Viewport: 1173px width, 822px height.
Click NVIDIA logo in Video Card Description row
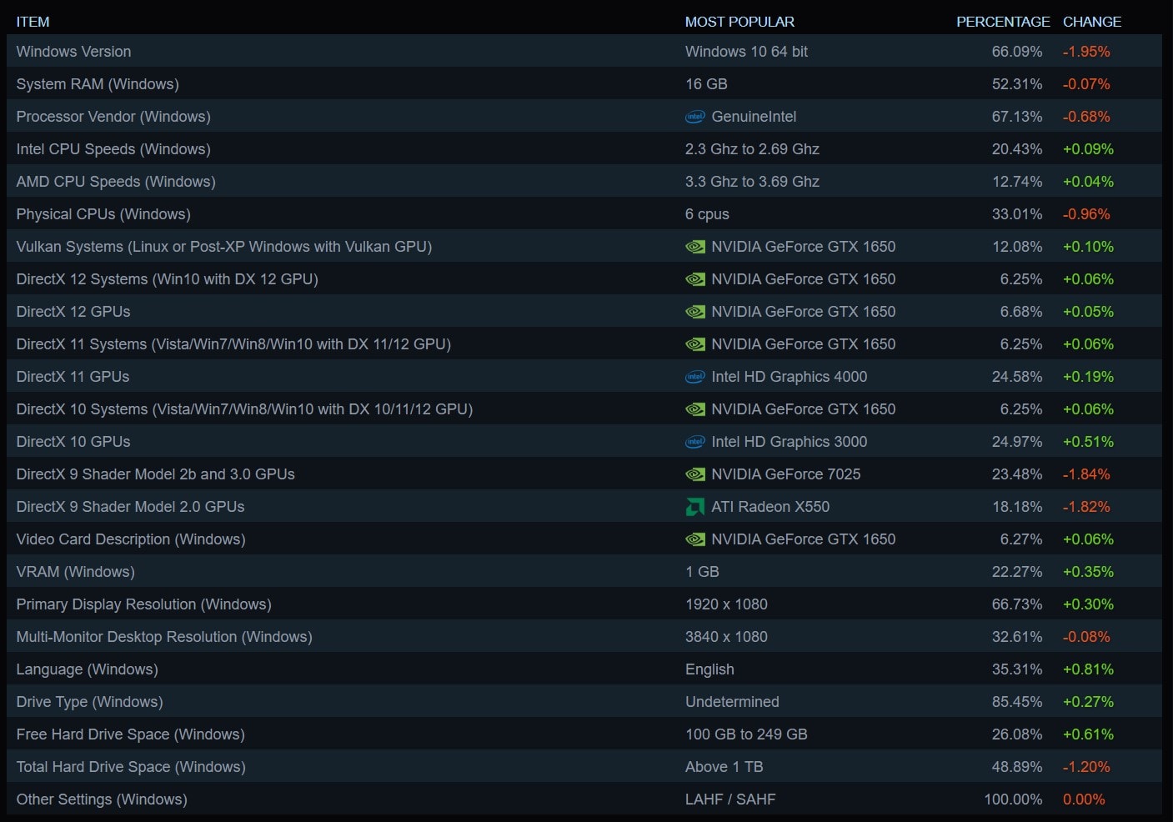[x=694, y=539]
